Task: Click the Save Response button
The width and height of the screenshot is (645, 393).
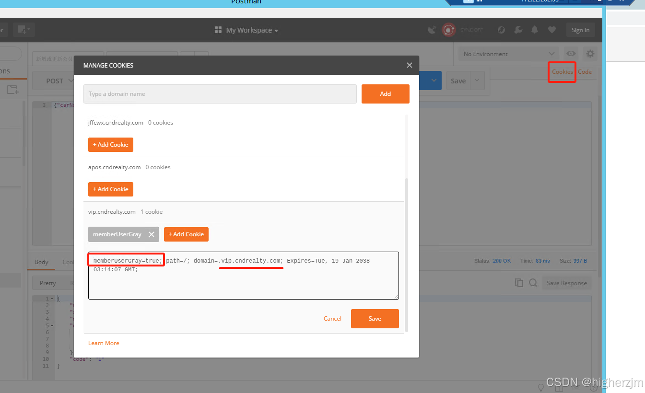Action: 567,283
